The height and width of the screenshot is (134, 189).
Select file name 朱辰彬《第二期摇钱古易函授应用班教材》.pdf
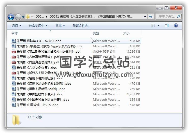(x=49, y=52)
